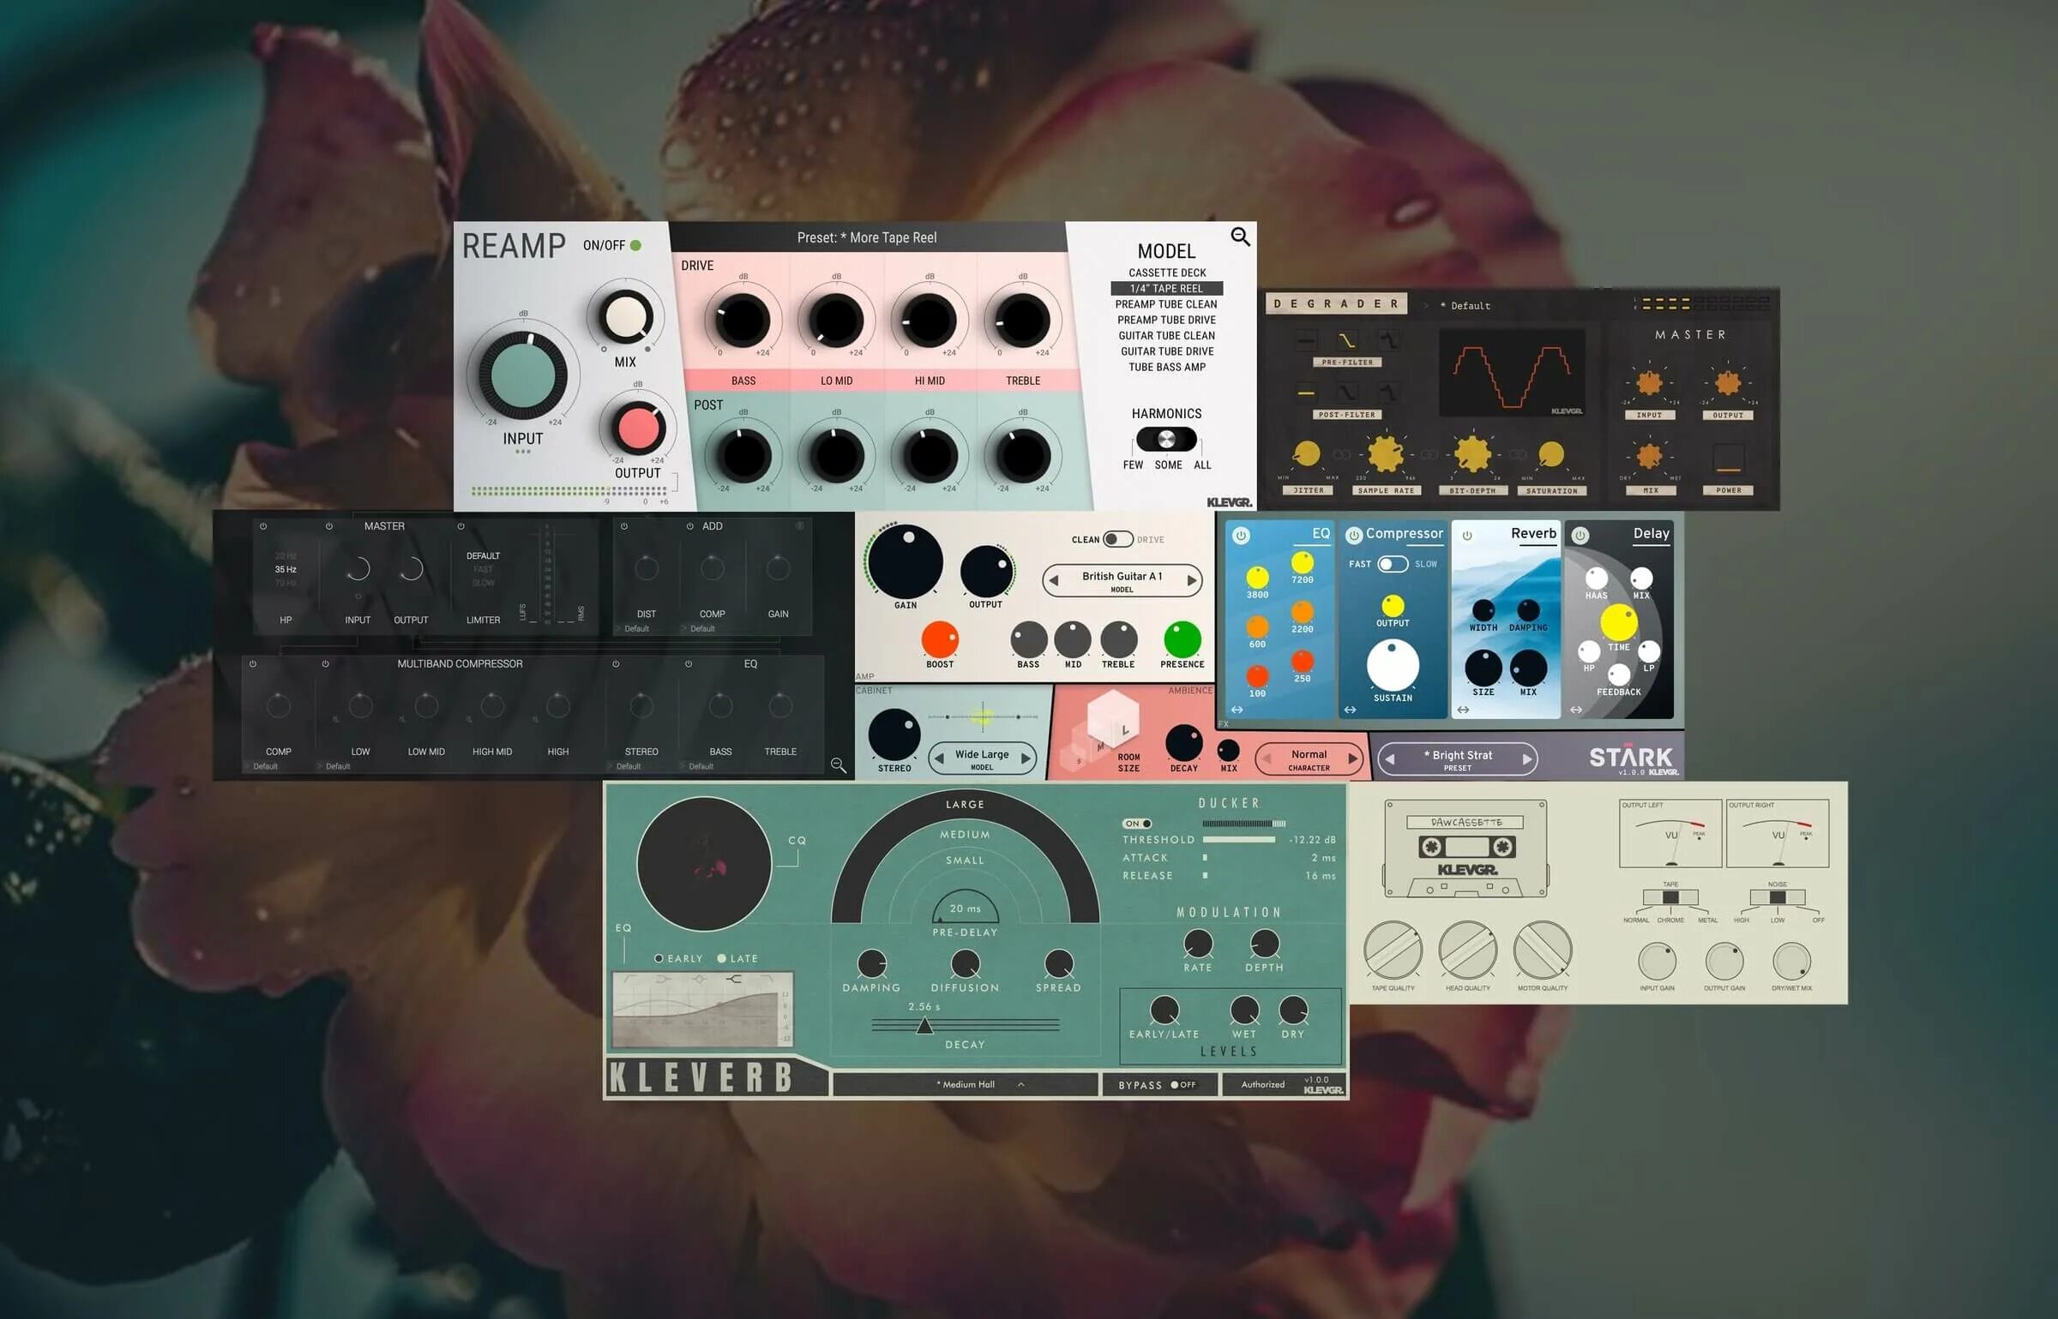This screenshot has width=2058, height=1319.
Task: Select Degrader post-filter flat (off) shape
Action: 1306,393
